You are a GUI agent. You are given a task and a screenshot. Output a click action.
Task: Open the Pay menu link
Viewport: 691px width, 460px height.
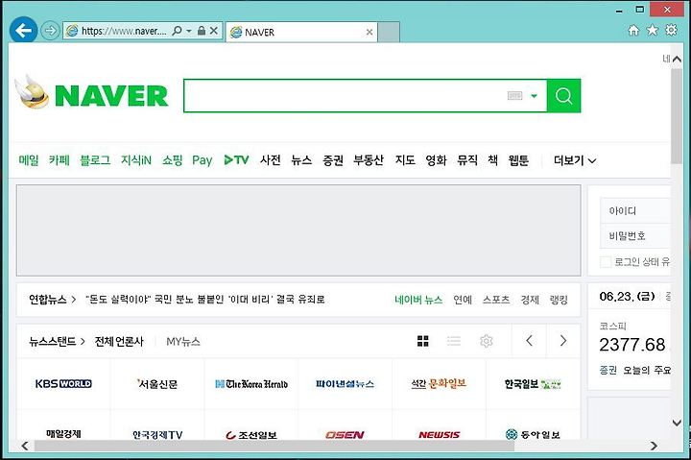[203, 160]
